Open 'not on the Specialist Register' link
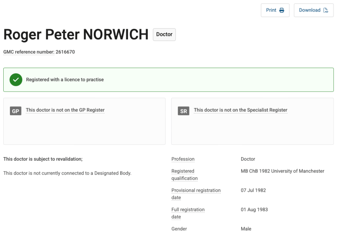This screenshot has width=338, height=241. click(x=241, y=110)
